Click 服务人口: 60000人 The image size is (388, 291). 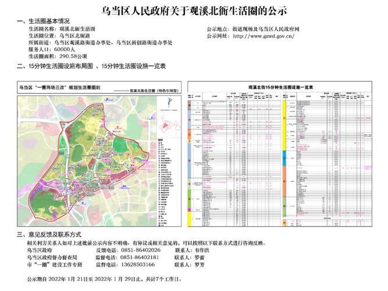(51, 49)
